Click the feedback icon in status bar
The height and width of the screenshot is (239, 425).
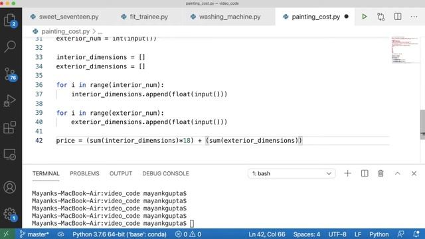coord(400,234)
